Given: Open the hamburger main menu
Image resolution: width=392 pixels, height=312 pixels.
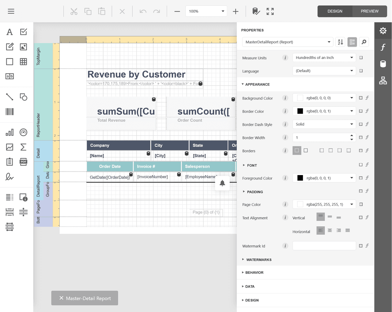Looking at the screenshot, I should [x=11, y=11].
